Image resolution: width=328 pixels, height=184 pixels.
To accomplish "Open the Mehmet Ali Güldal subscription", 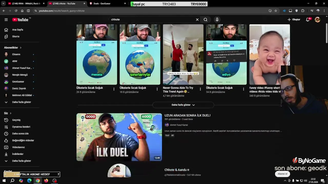I will (22, 95).
